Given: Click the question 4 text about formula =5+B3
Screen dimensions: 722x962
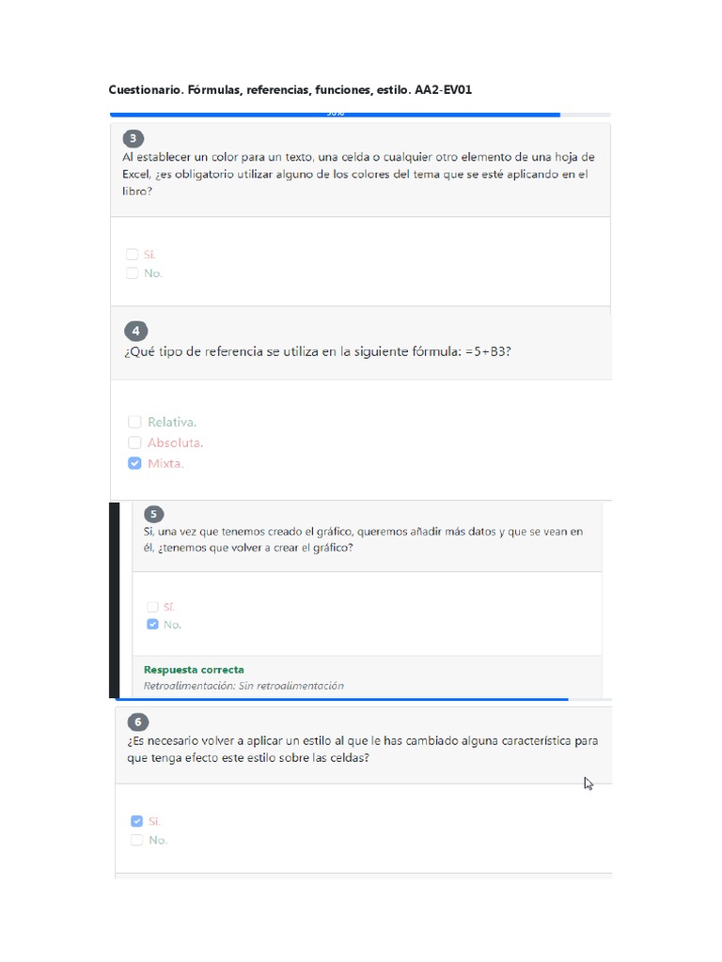Looking at the screenshot, I should point(318,351).
